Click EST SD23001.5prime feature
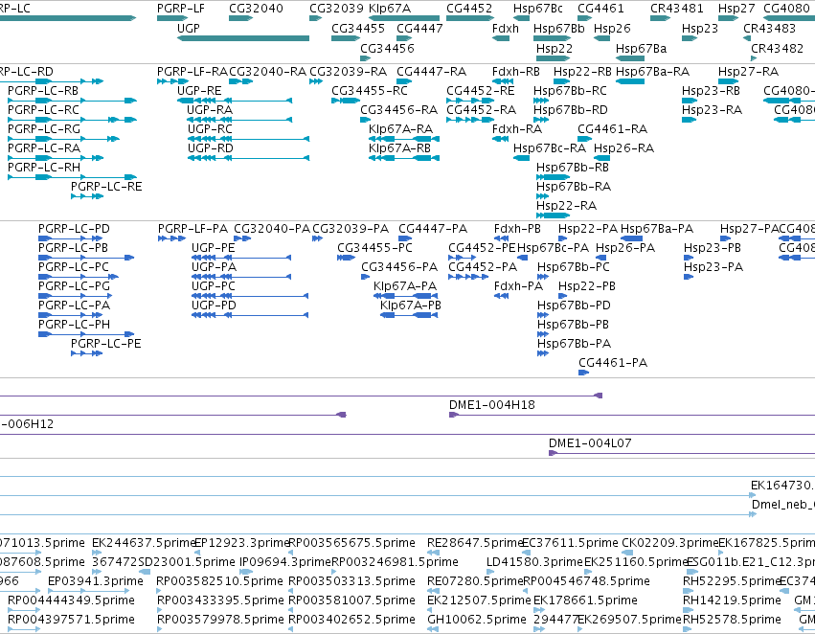This screenshot has height=634, width=815. [145, 572]
